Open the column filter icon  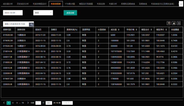pyautogui.click(x=169, y=23)
